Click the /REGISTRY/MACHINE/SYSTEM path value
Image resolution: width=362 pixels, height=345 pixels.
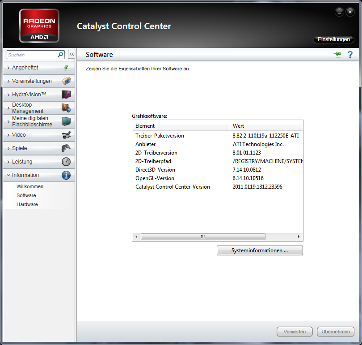pos(268,161)
